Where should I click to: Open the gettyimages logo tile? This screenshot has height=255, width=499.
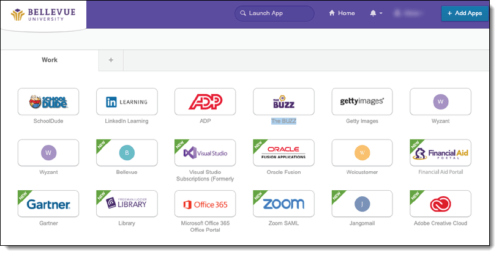362,102
